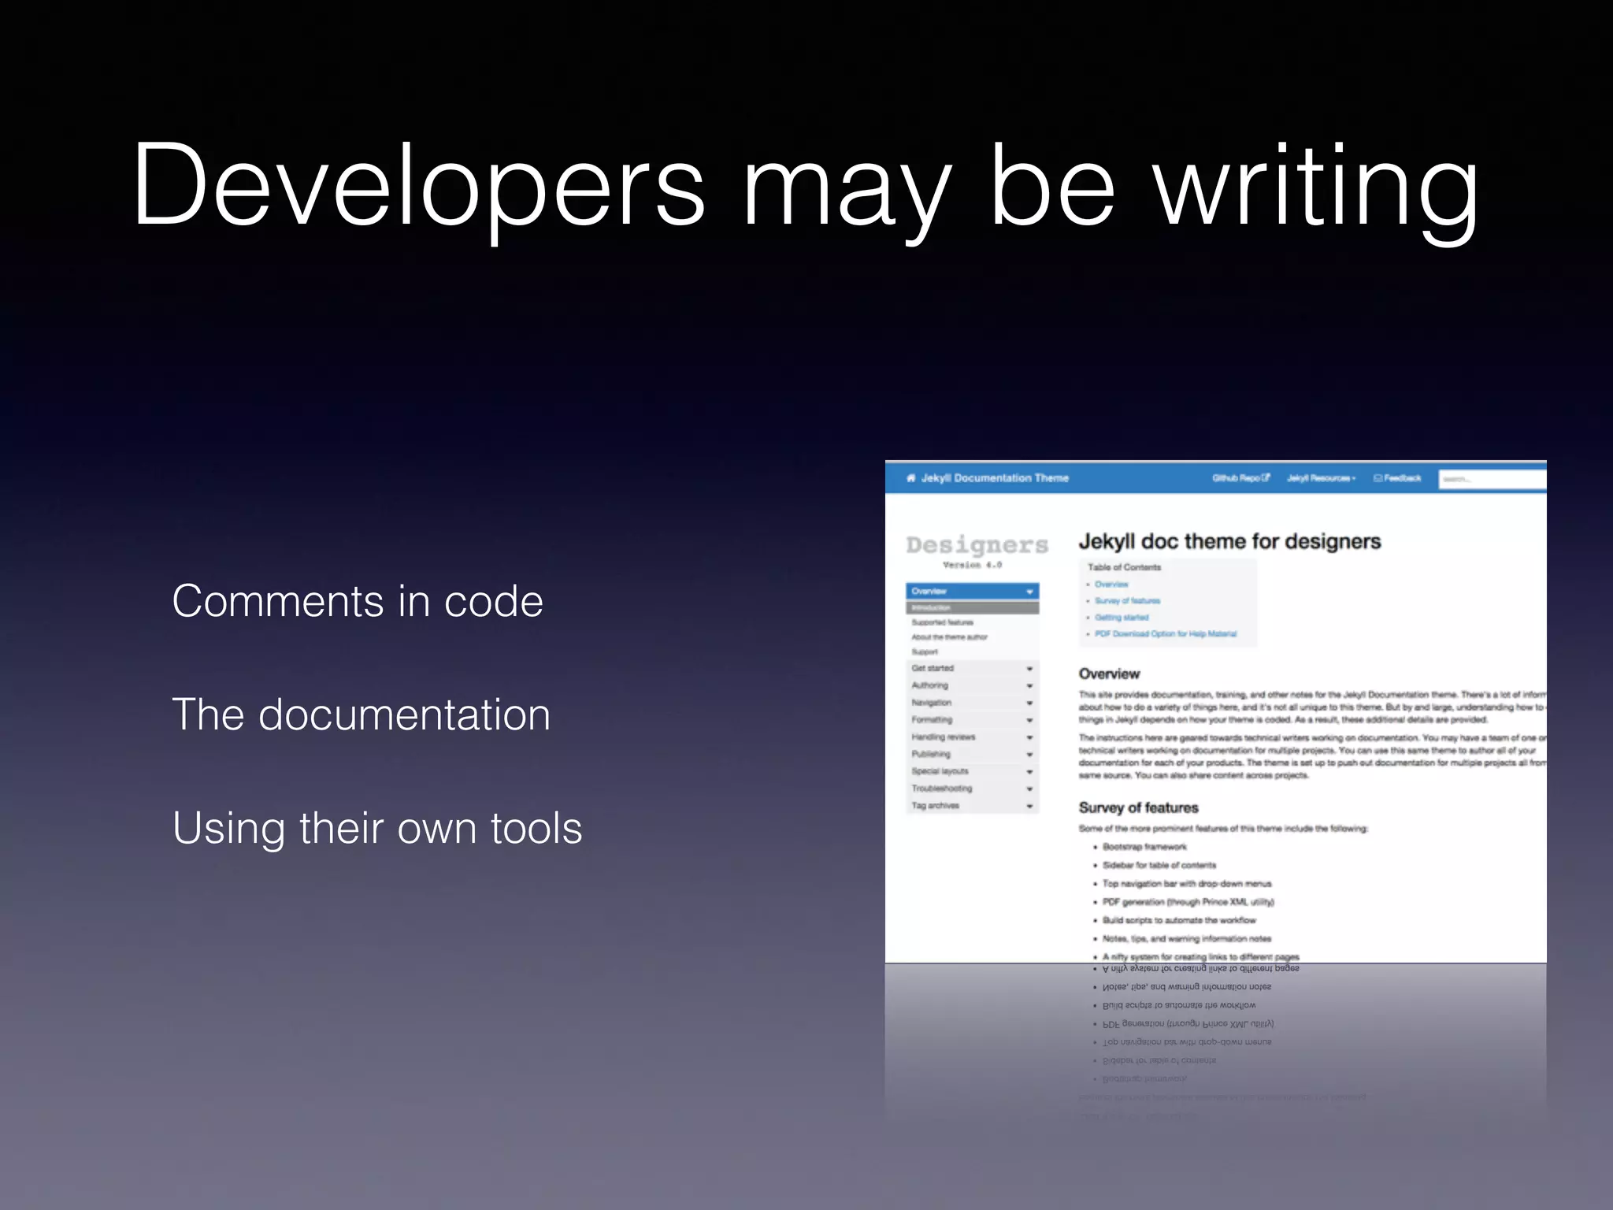The image size is (1613, 1210).
Task: Click 'The documentation' slide bullet
Action: coord(362,715)
